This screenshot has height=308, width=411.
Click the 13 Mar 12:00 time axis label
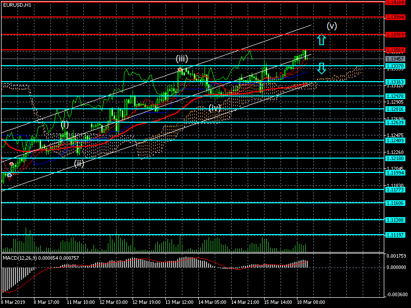[179, 302]
